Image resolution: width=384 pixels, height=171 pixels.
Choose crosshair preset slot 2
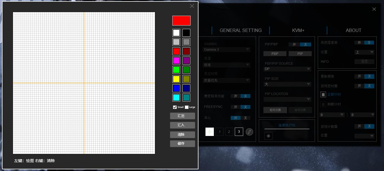point(229,132)
